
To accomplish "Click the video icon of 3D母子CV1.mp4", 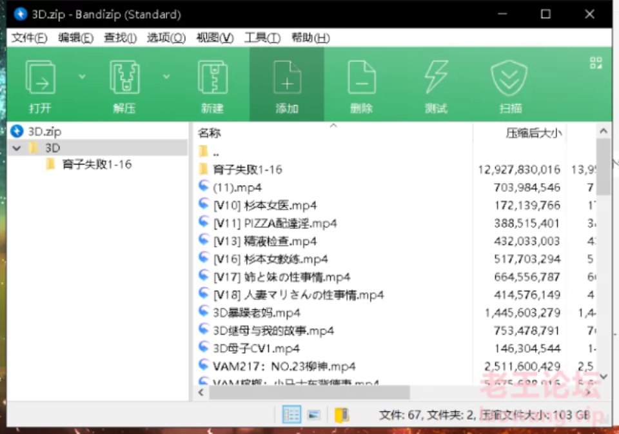I will (x=204, y=347).
